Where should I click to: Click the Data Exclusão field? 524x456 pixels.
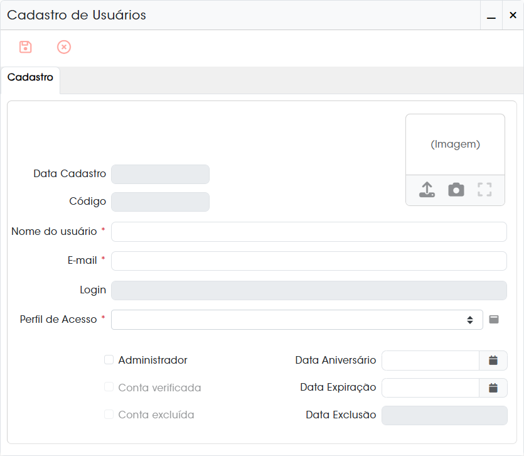(x=444, y=416)
